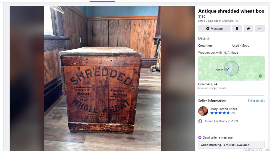Open Seller details link
The image size is (270, 151).
pos(256,101)
